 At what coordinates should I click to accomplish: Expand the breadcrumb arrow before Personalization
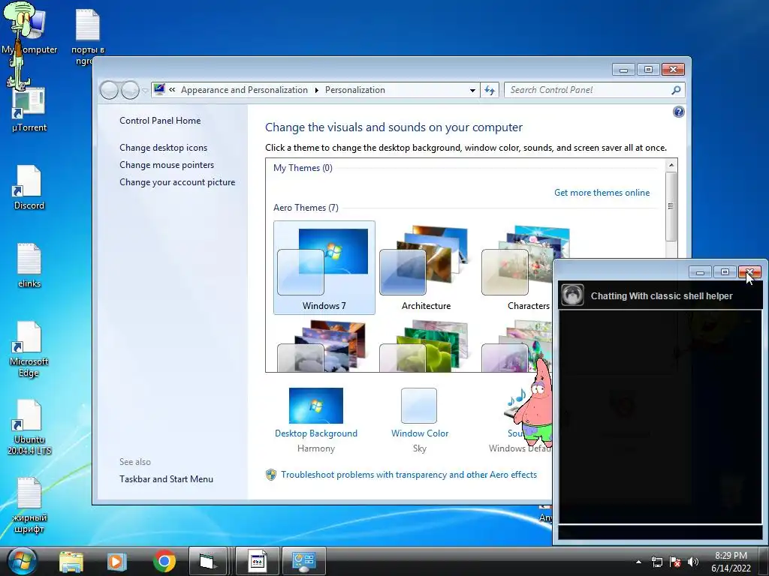[316, 90]
